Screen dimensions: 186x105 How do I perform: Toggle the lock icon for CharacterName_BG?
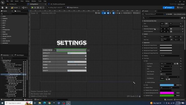[24, 70]
